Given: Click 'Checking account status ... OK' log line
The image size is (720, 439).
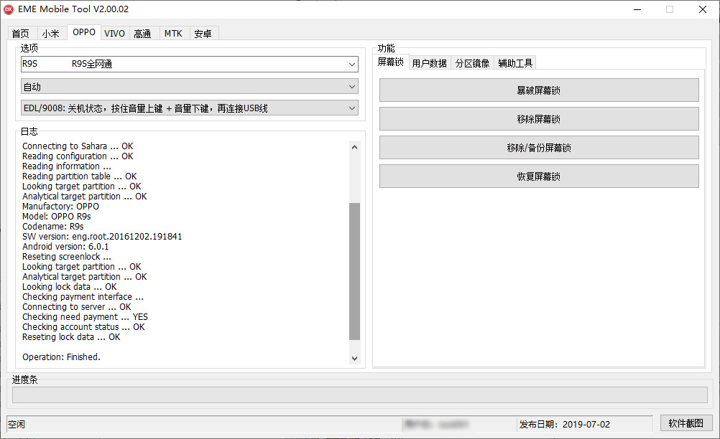Looking at the screenshot, I should 83,327.
